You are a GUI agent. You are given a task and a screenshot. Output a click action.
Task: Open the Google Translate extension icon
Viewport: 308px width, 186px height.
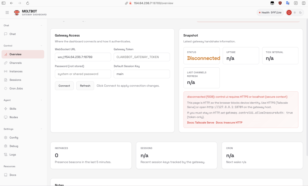(288, 3)
